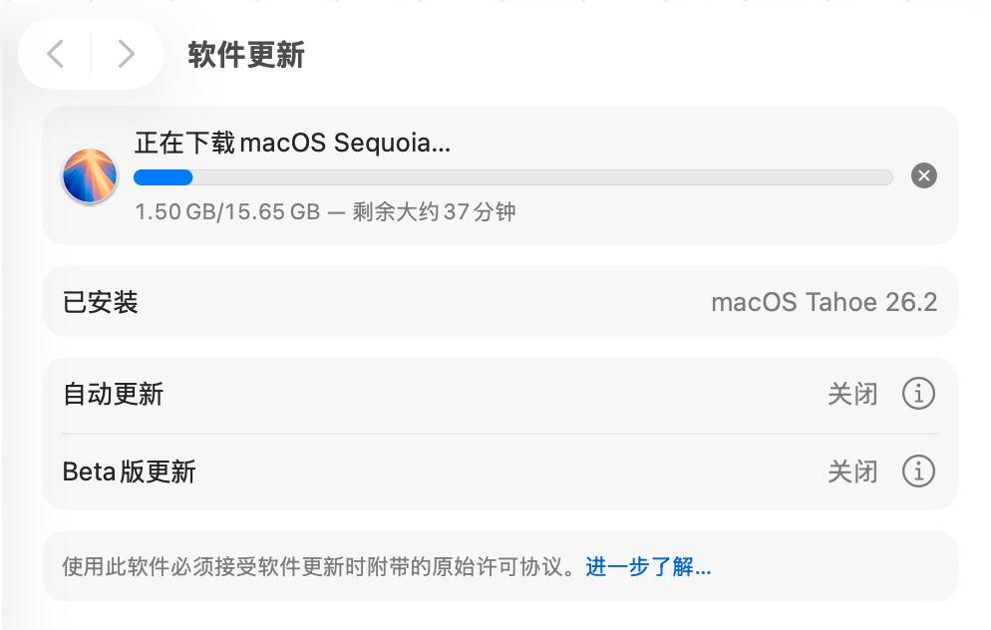Click the blue filled part of progress bar
This screenshot has width=991, height=630.
click(x=164, y=177)
